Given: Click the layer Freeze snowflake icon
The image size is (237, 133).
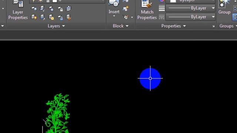Looking at the screenshot, I should coord(51,9).
